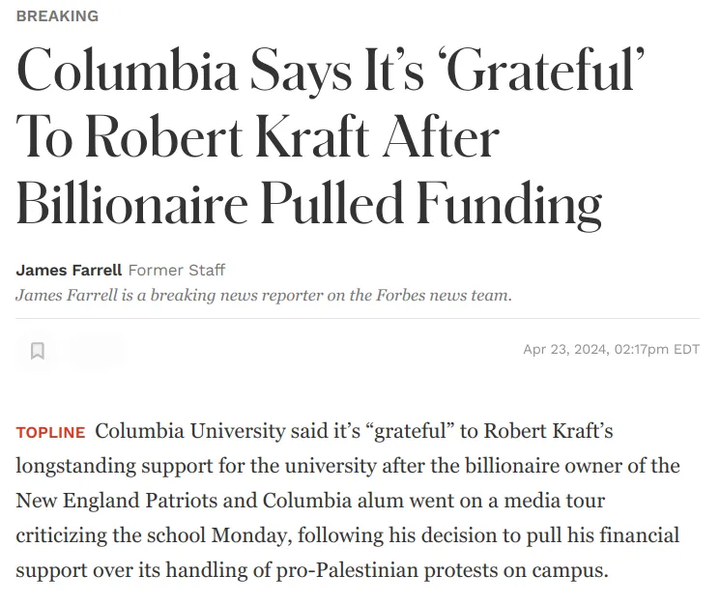This screenshot has height=605, width=720.
Task: Click 'Robert Kraft's' in the paragraph
Action: (x=548, y=431)
